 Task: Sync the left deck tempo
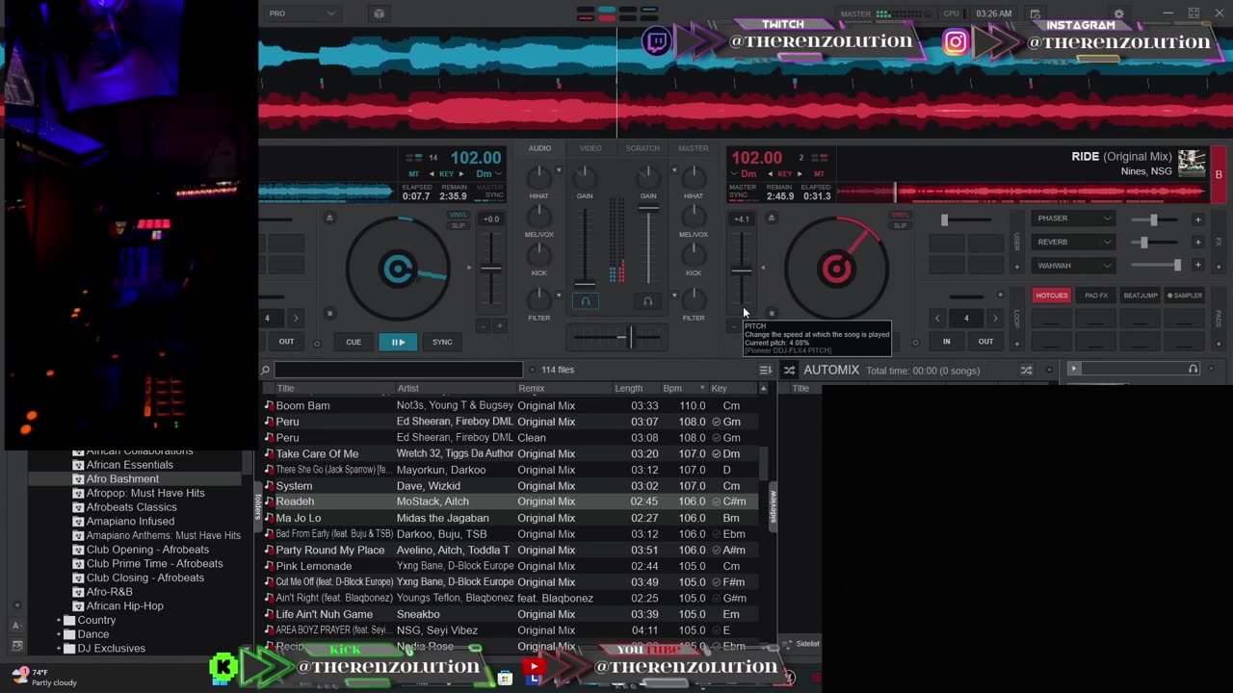coord(442,342)
